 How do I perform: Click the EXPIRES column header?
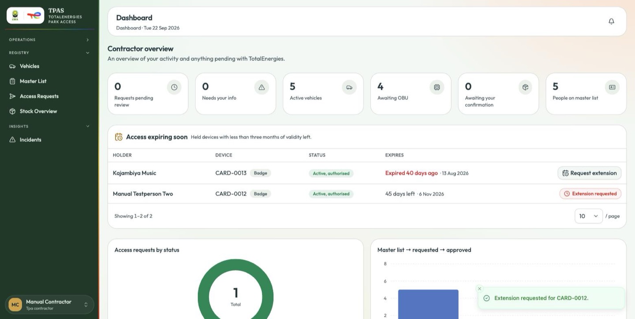(394, 155)
